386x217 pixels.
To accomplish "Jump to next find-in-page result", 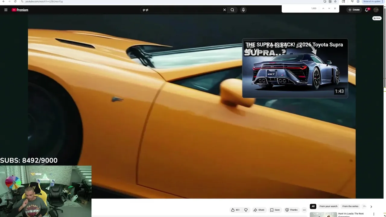I will point(329,8).
